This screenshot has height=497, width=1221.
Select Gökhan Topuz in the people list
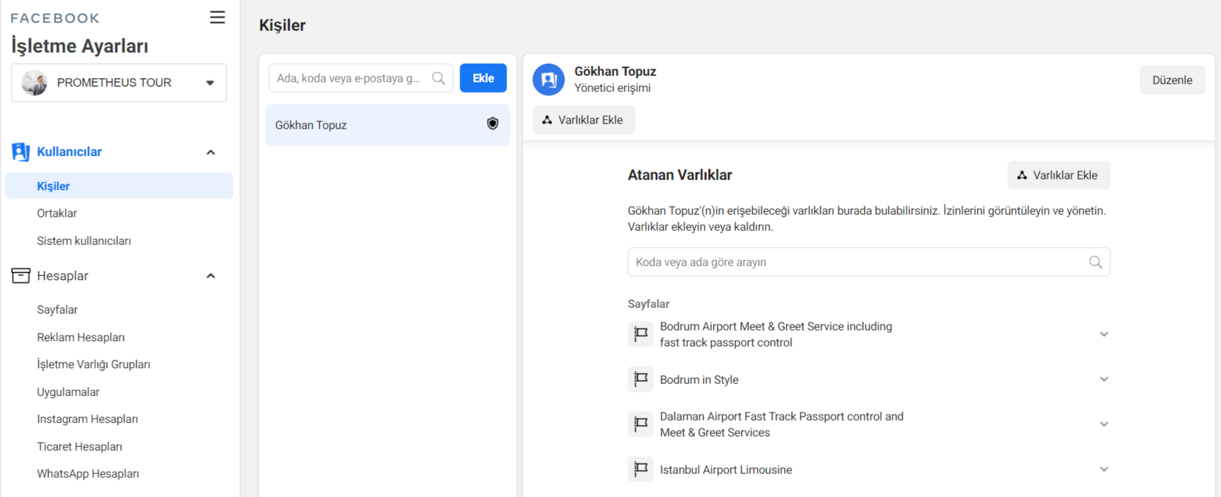(387, 125)
